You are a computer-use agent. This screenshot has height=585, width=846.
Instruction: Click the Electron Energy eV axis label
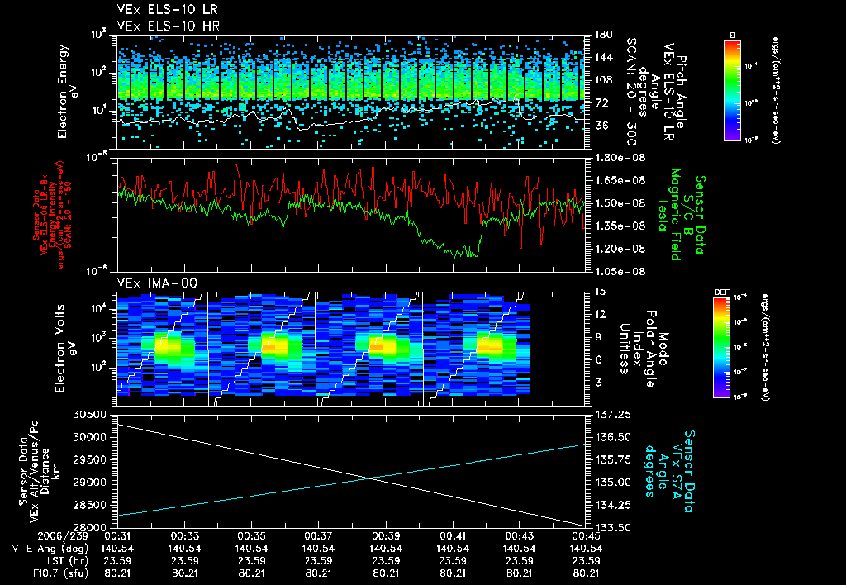pos(69,91)
